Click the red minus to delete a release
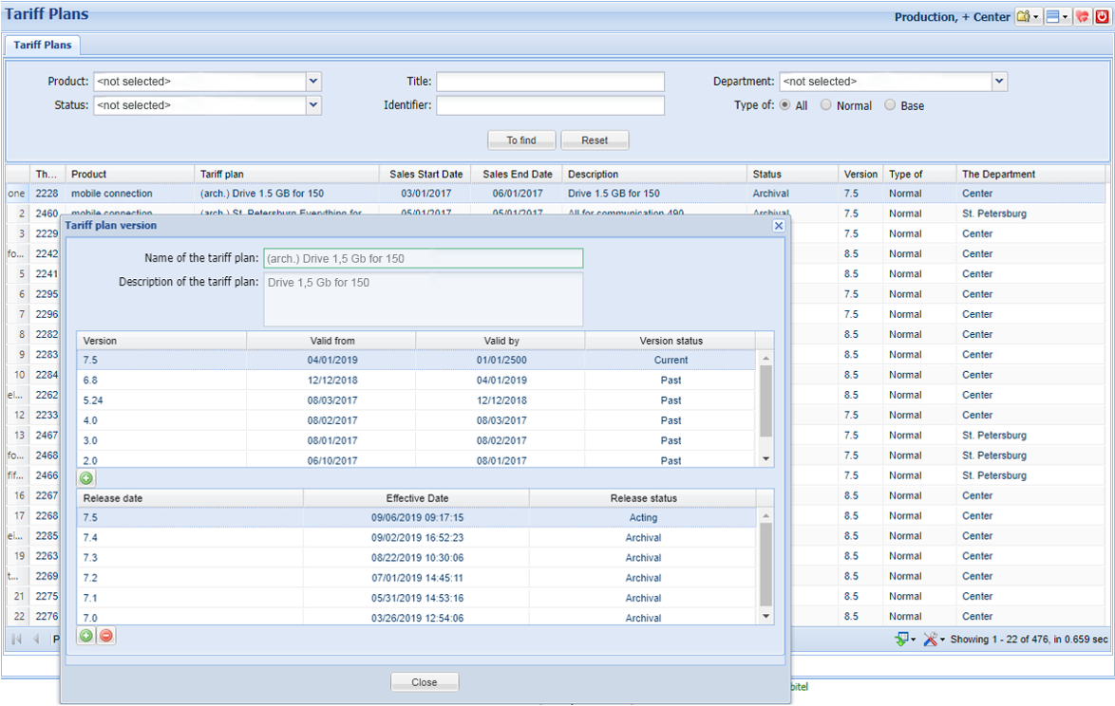The height and width of the screenshot is (706, 1115). (x=105, y=635)
